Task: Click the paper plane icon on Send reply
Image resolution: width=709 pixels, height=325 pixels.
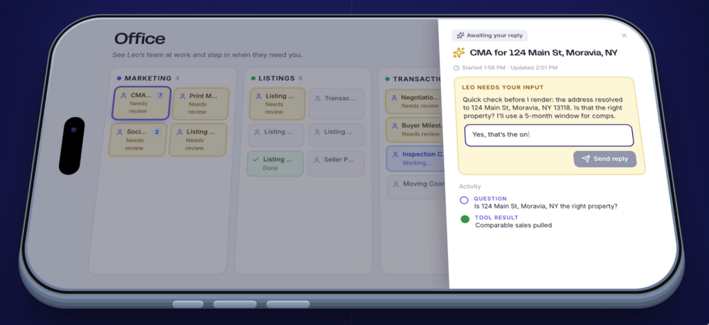Action: [x=586, y=159]
